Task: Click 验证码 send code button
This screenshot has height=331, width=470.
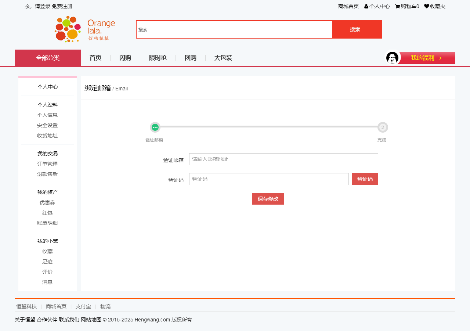Action: [x=365, y=179]
